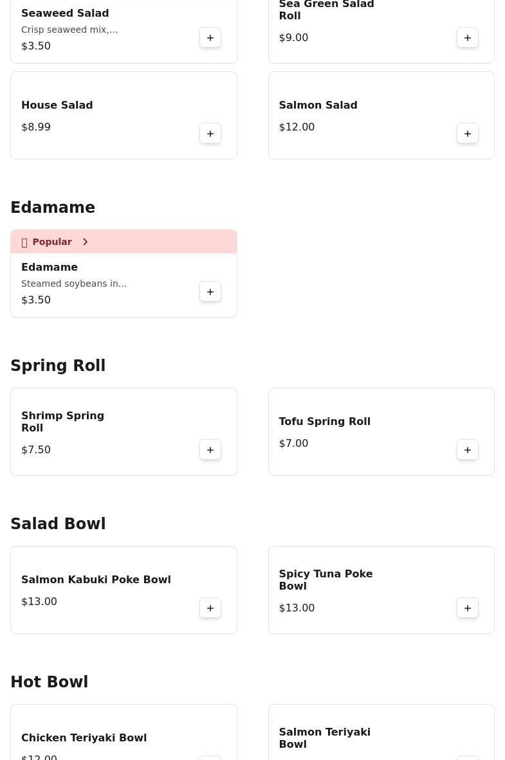Open Edamame item title
Viewport: 505px width, 760px height.
[x=50, y=267]
